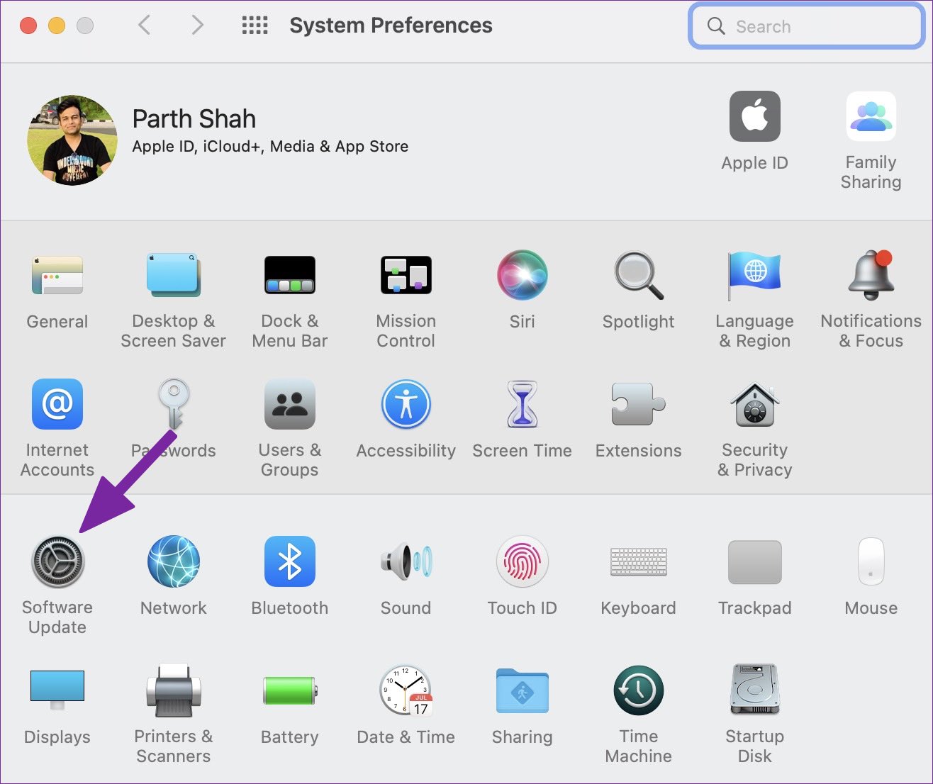Open Software Update preferences
Screen dimensions: 933x784
pos(57,561)
